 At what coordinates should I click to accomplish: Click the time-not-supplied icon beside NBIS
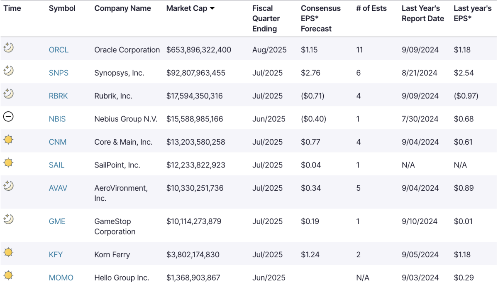(8, 117)
